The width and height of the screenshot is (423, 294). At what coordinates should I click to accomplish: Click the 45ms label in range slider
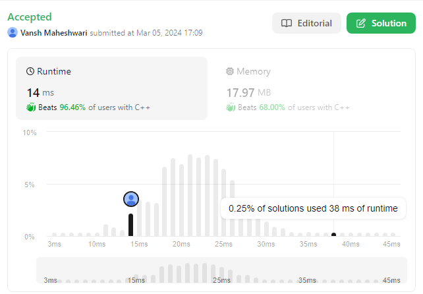(x=391, y=280)
